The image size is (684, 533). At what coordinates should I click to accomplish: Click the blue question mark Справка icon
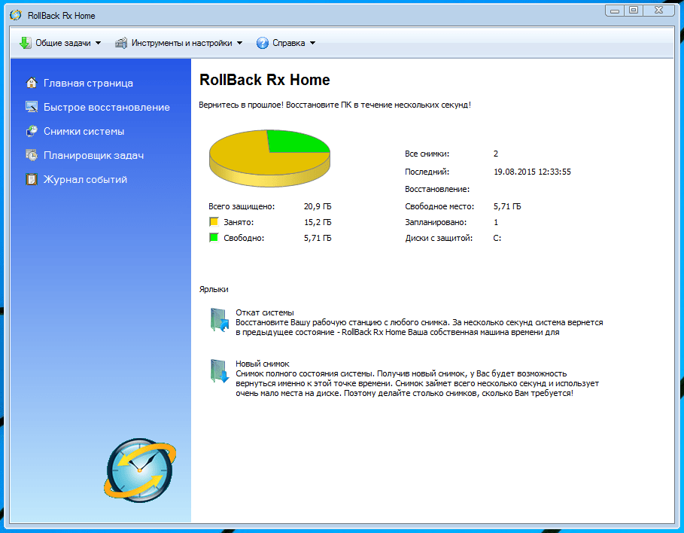click(262, 43)
